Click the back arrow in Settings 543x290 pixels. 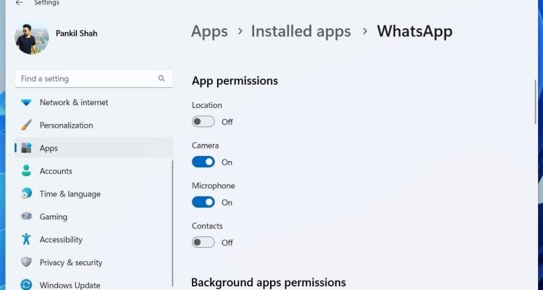[19, 3]
